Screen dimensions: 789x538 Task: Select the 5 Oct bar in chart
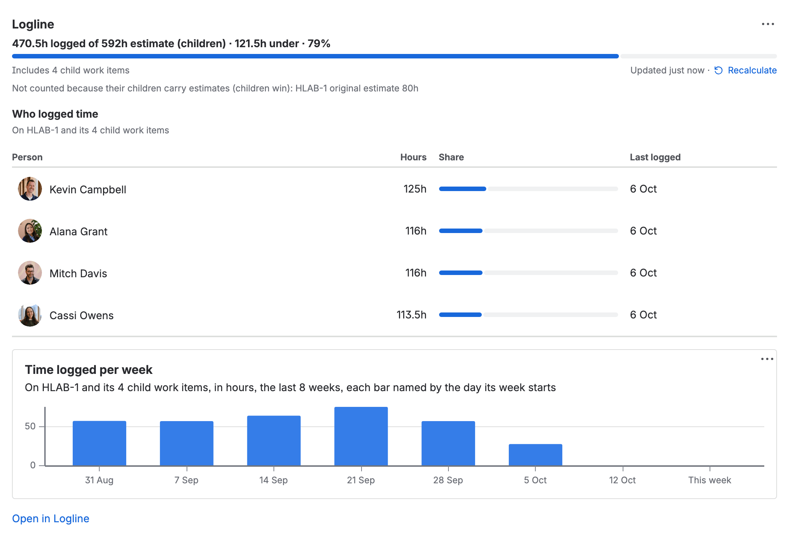[x=535, y=455]
